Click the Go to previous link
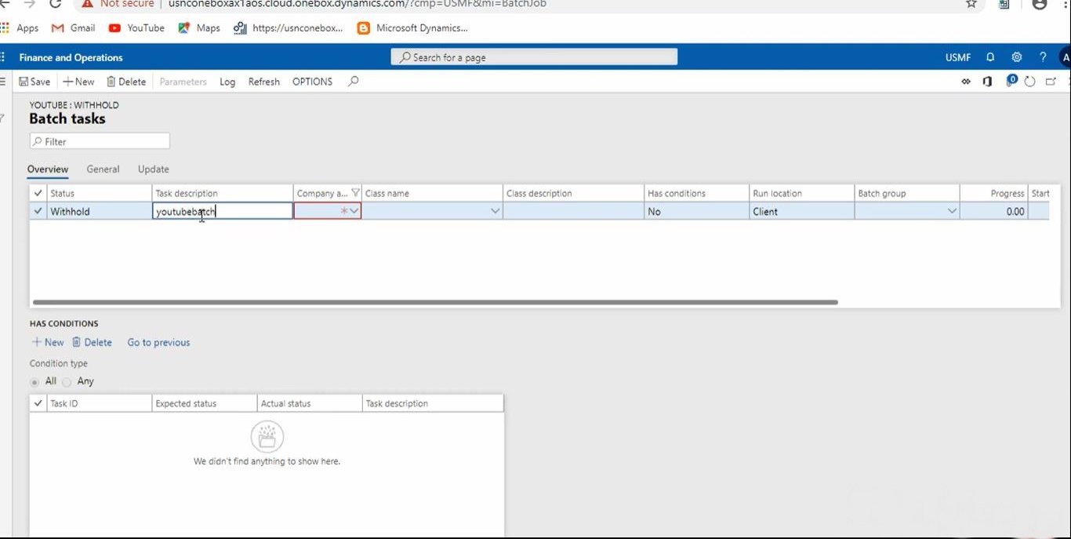Viewport: 1071px width, 539px height. tap(158, 343)
